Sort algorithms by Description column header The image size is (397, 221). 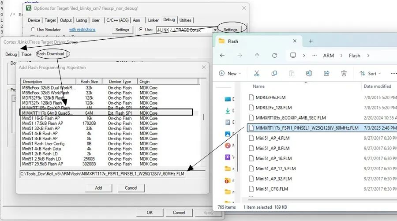click(x=48, y=82)
